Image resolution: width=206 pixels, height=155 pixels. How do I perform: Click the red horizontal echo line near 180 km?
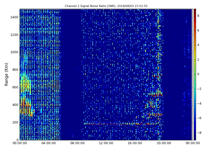coord(122,124)
